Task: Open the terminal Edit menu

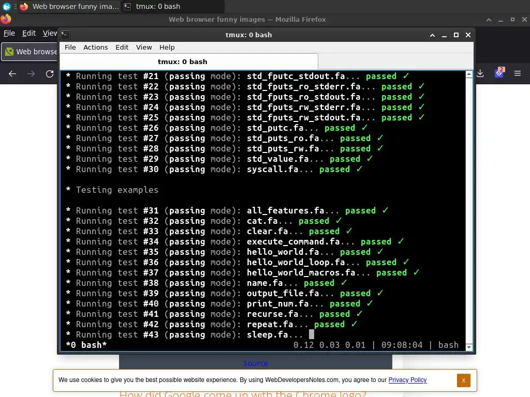Action: tap(122, 47)
